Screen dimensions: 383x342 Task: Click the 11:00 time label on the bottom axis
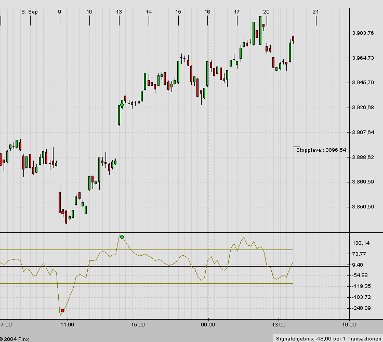click(x=67, y=324)
